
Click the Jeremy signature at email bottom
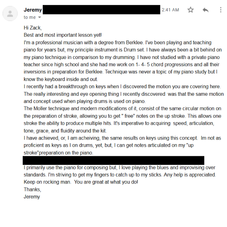(x=31, y=196)
